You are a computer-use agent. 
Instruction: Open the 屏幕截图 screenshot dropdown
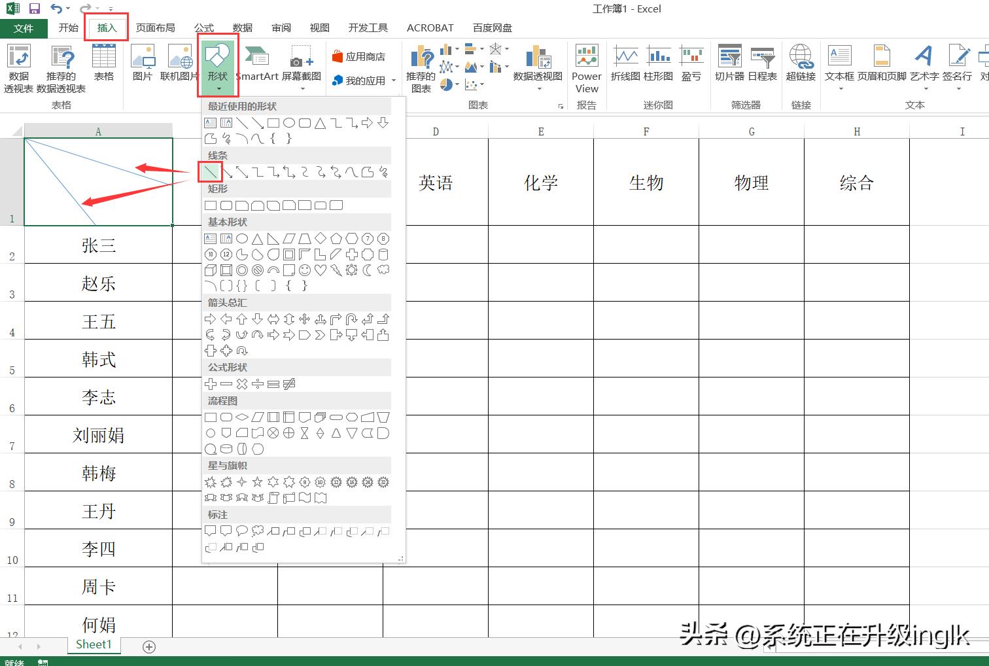[301, 88]
